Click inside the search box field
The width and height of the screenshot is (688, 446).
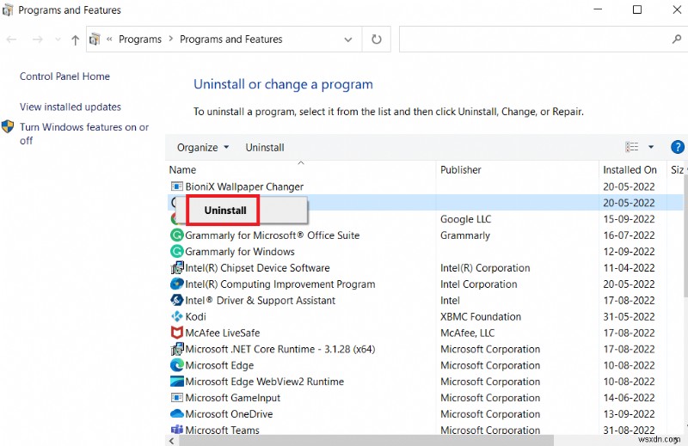533,40
